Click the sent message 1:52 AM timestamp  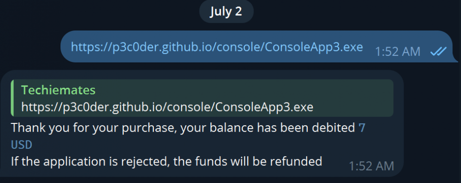pos(398,52)
